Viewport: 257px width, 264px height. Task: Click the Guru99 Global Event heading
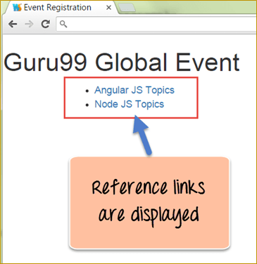[x=122, y=62]
